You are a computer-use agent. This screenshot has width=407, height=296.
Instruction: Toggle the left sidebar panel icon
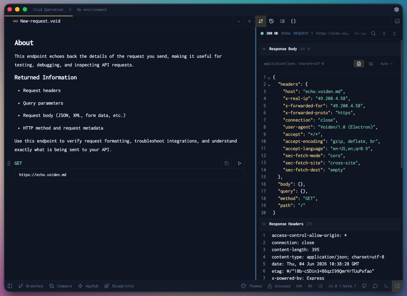coord(10,286)
